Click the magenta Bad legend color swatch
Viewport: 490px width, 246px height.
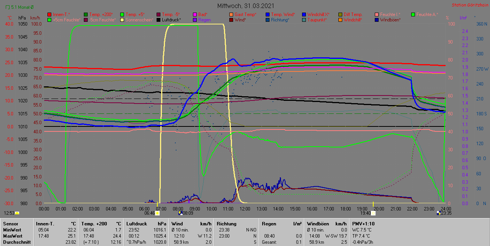[194, 15]
